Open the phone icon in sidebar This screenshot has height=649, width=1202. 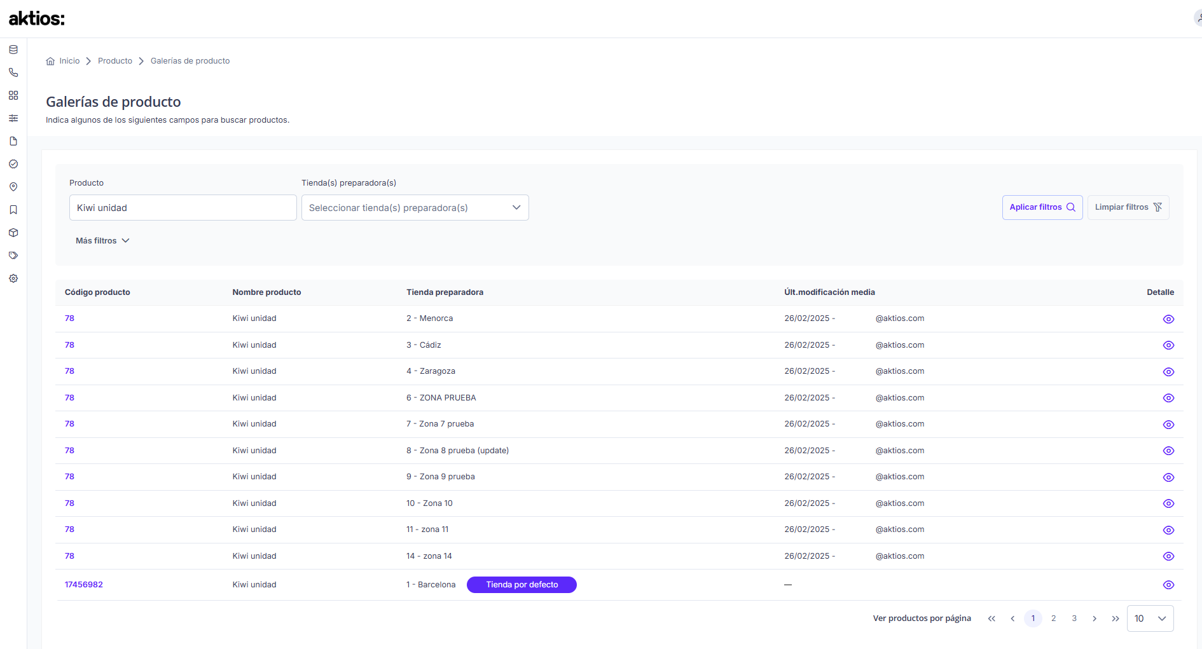click(x=13, y=72)
